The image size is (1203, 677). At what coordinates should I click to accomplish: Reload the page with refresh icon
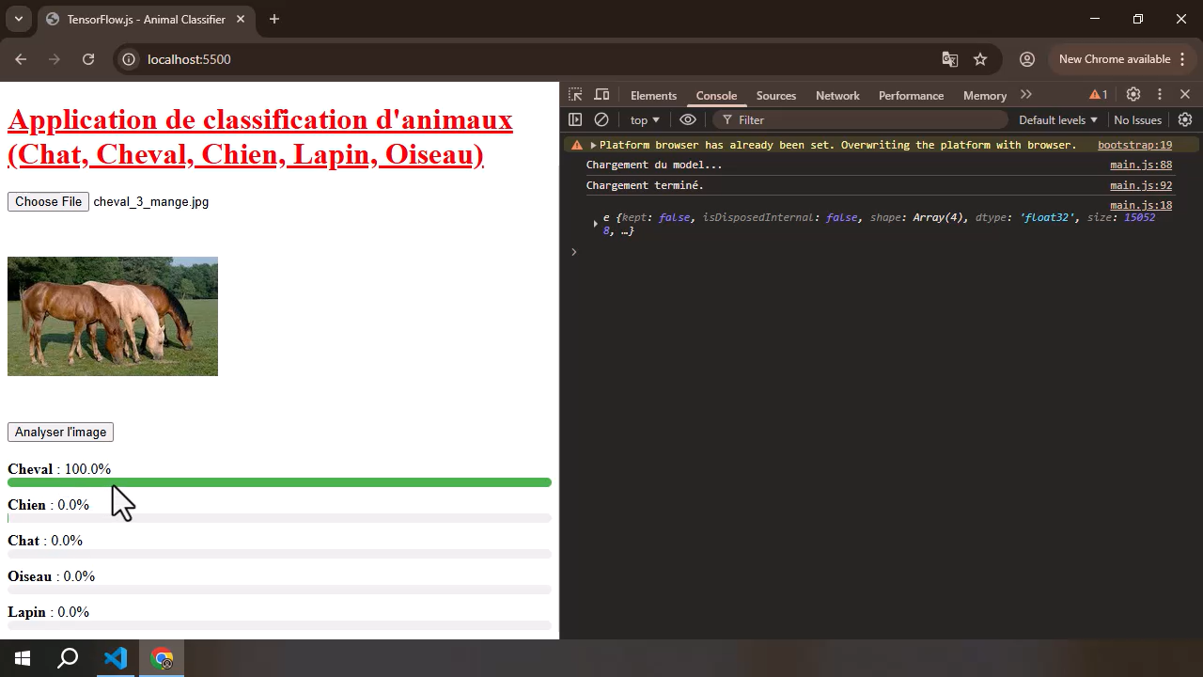[x=88, y=59]
